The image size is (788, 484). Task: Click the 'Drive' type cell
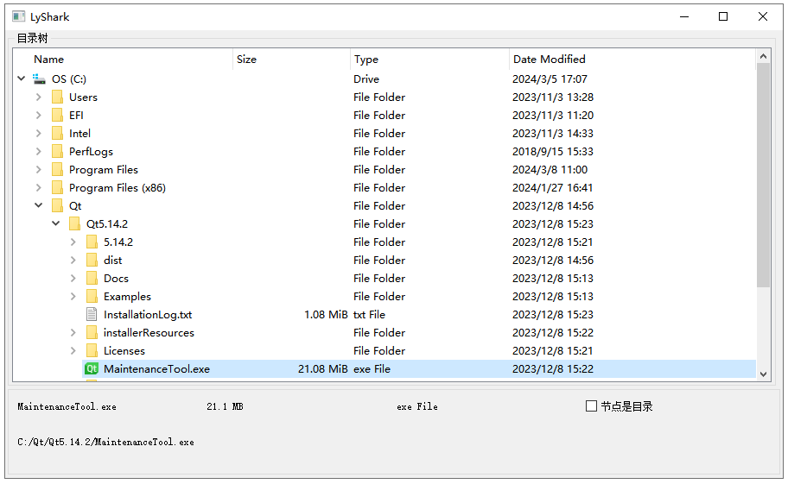[365, 79]
